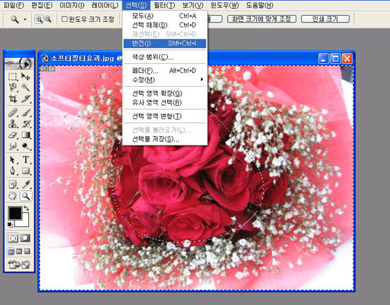The image size is (390, 305).
Task: Select the Crop tool
Action: tap(12, 98)
